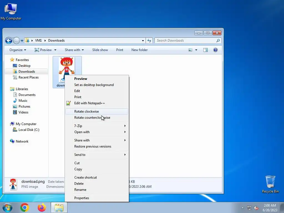Screen dimensions: 284x213
Task: Open the view options dropdown arrow
Action: tap(196, 50)
